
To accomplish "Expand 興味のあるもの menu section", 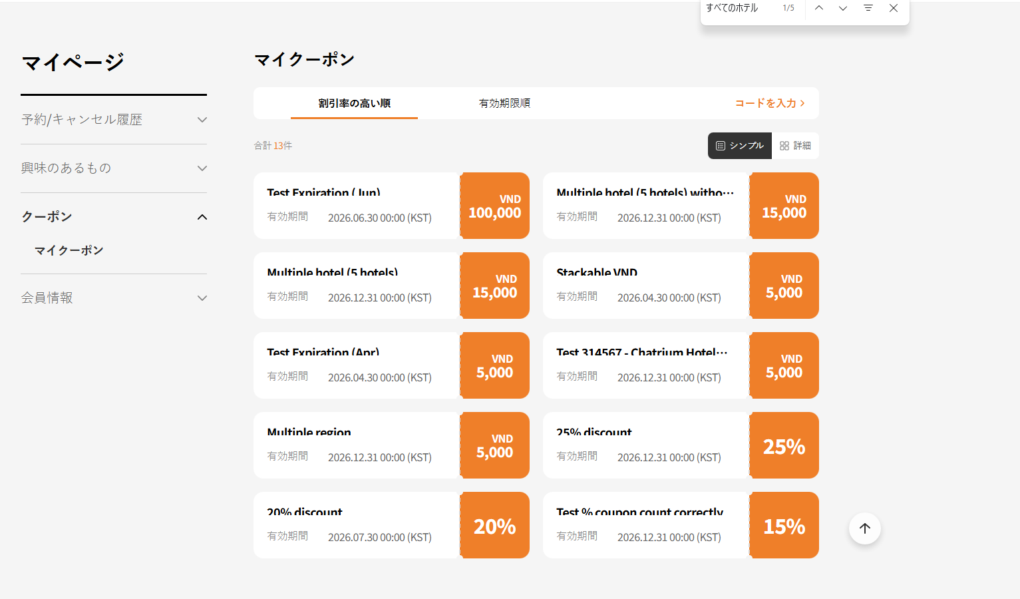I will coord(114,168).
